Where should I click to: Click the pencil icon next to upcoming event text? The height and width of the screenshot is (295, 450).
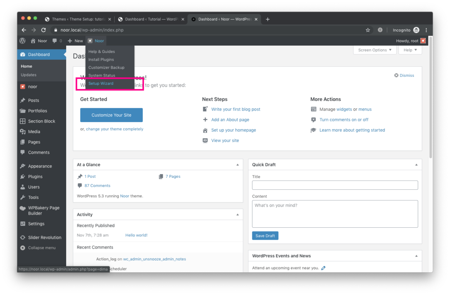(x=323, y=268)
